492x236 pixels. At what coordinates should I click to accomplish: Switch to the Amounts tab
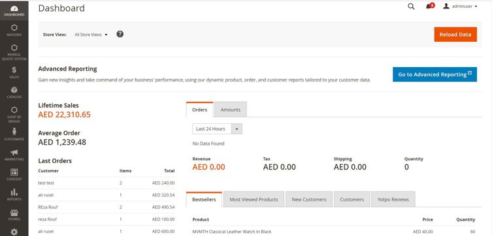[230, 110]
